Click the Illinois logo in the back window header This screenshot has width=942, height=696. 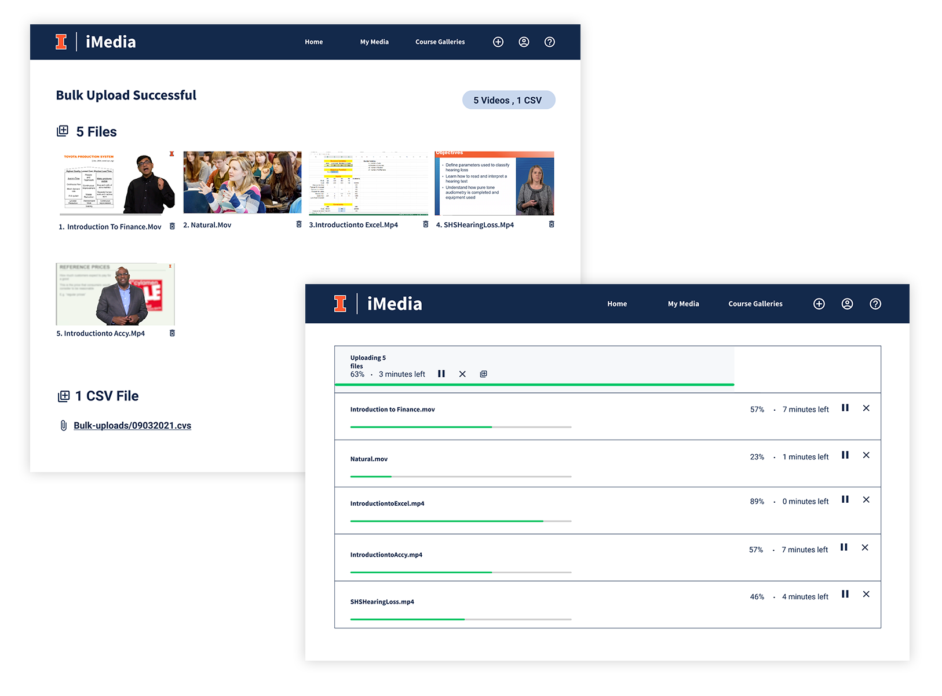[61, 42]
